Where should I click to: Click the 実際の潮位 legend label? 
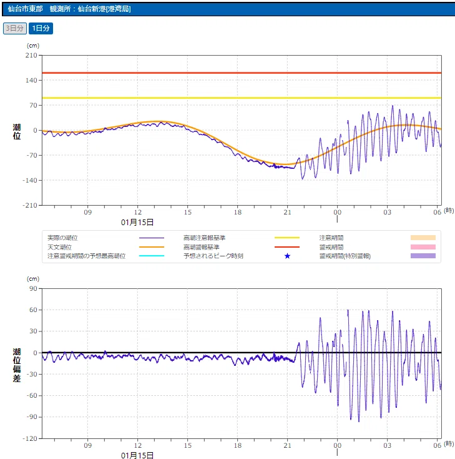click(x=62, y=238)
